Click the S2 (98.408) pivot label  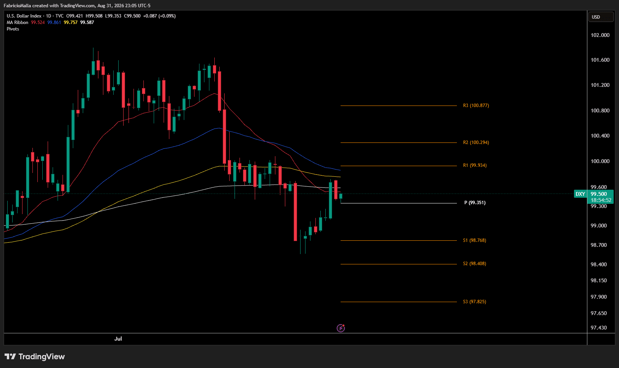(474, 264)
